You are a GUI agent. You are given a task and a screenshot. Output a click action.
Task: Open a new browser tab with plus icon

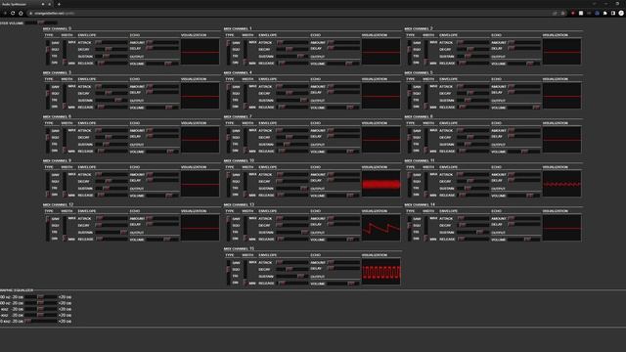pos(59,4)
